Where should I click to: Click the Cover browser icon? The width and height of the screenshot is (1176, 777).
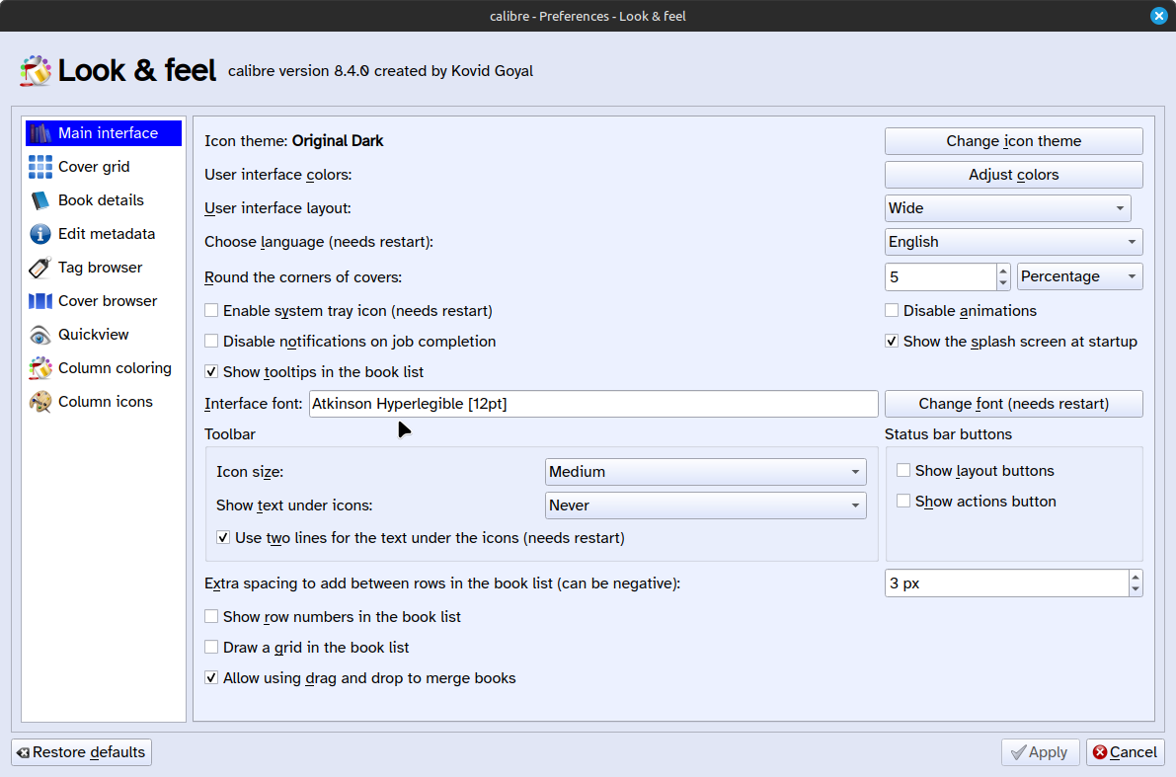(40, 301)
